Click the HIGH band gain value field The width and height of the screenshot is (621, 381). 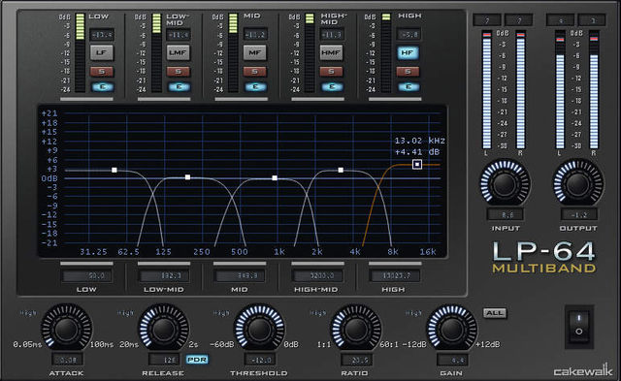point(409,35)
